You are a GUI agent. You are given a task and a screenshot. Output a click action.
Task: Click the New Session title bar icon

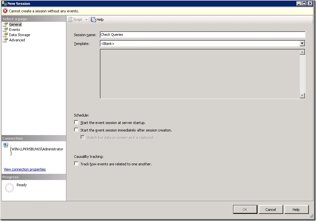coord(4,4)
